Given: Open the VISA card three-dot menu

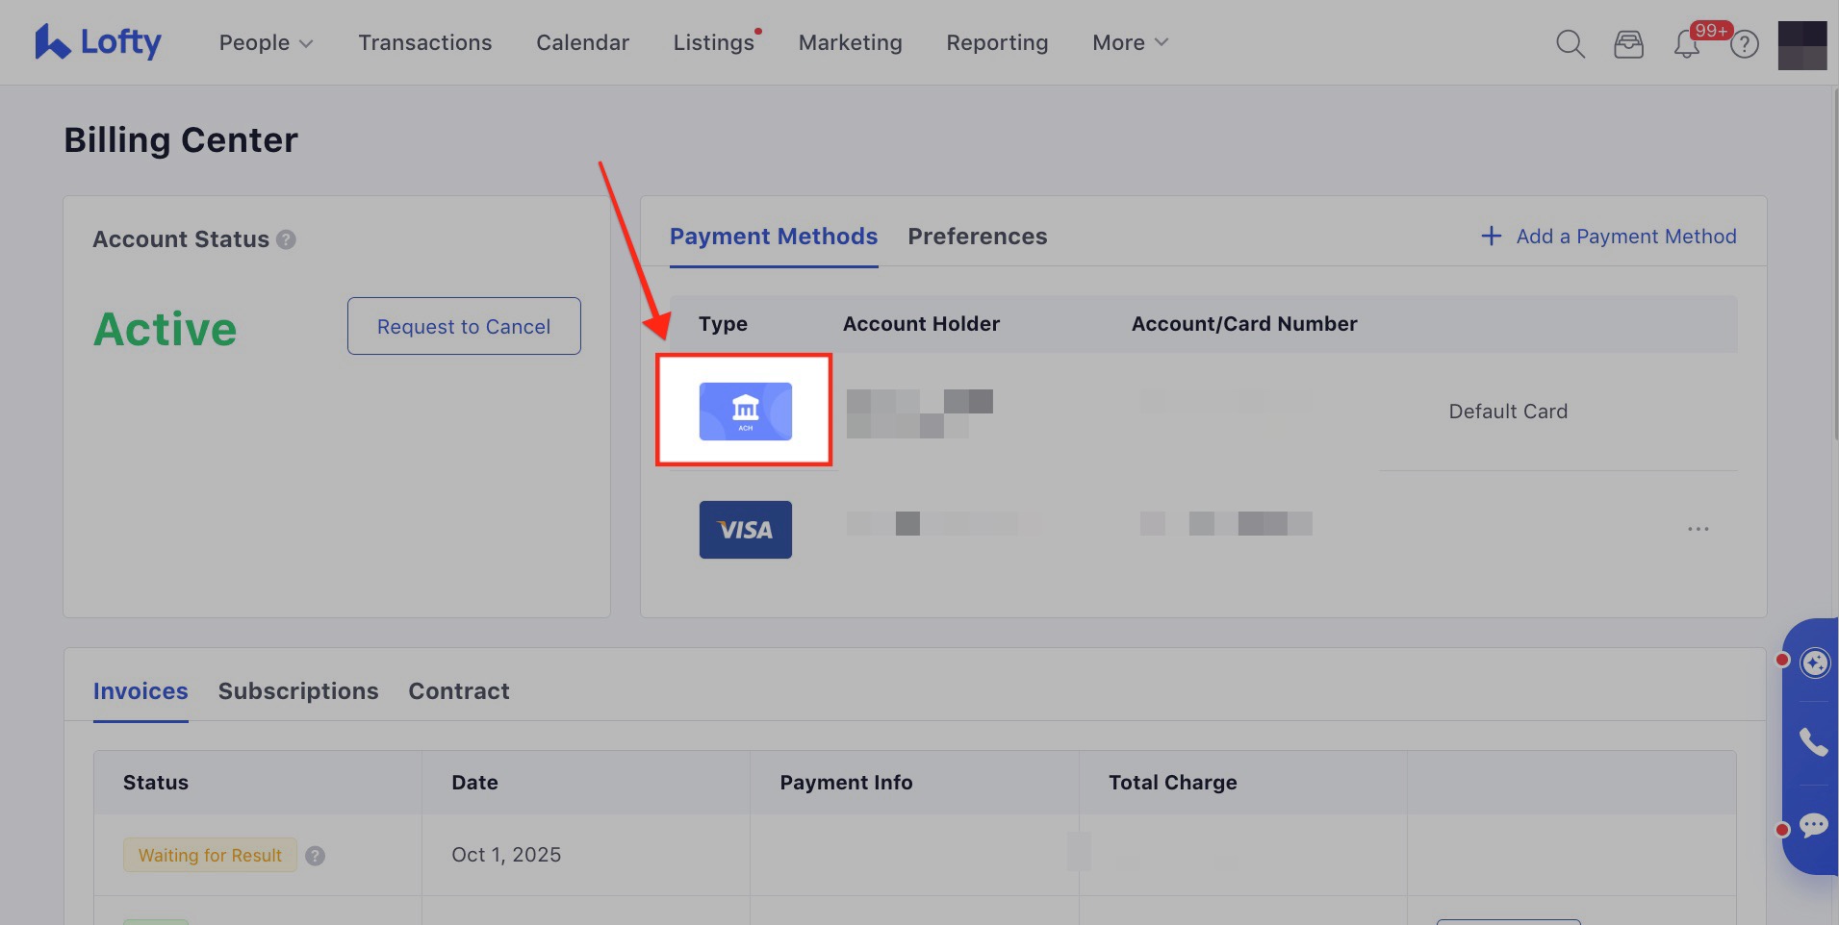Looking at the screenshot, I should (x=1698, y=529).
